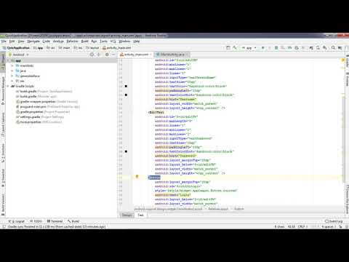
Task: Click black color swatch beside second textColorHint
Action: click(126, 151)
